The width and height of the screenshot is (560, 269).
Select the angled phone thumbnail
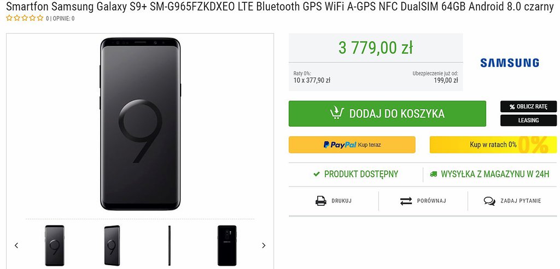pos(112,246)
